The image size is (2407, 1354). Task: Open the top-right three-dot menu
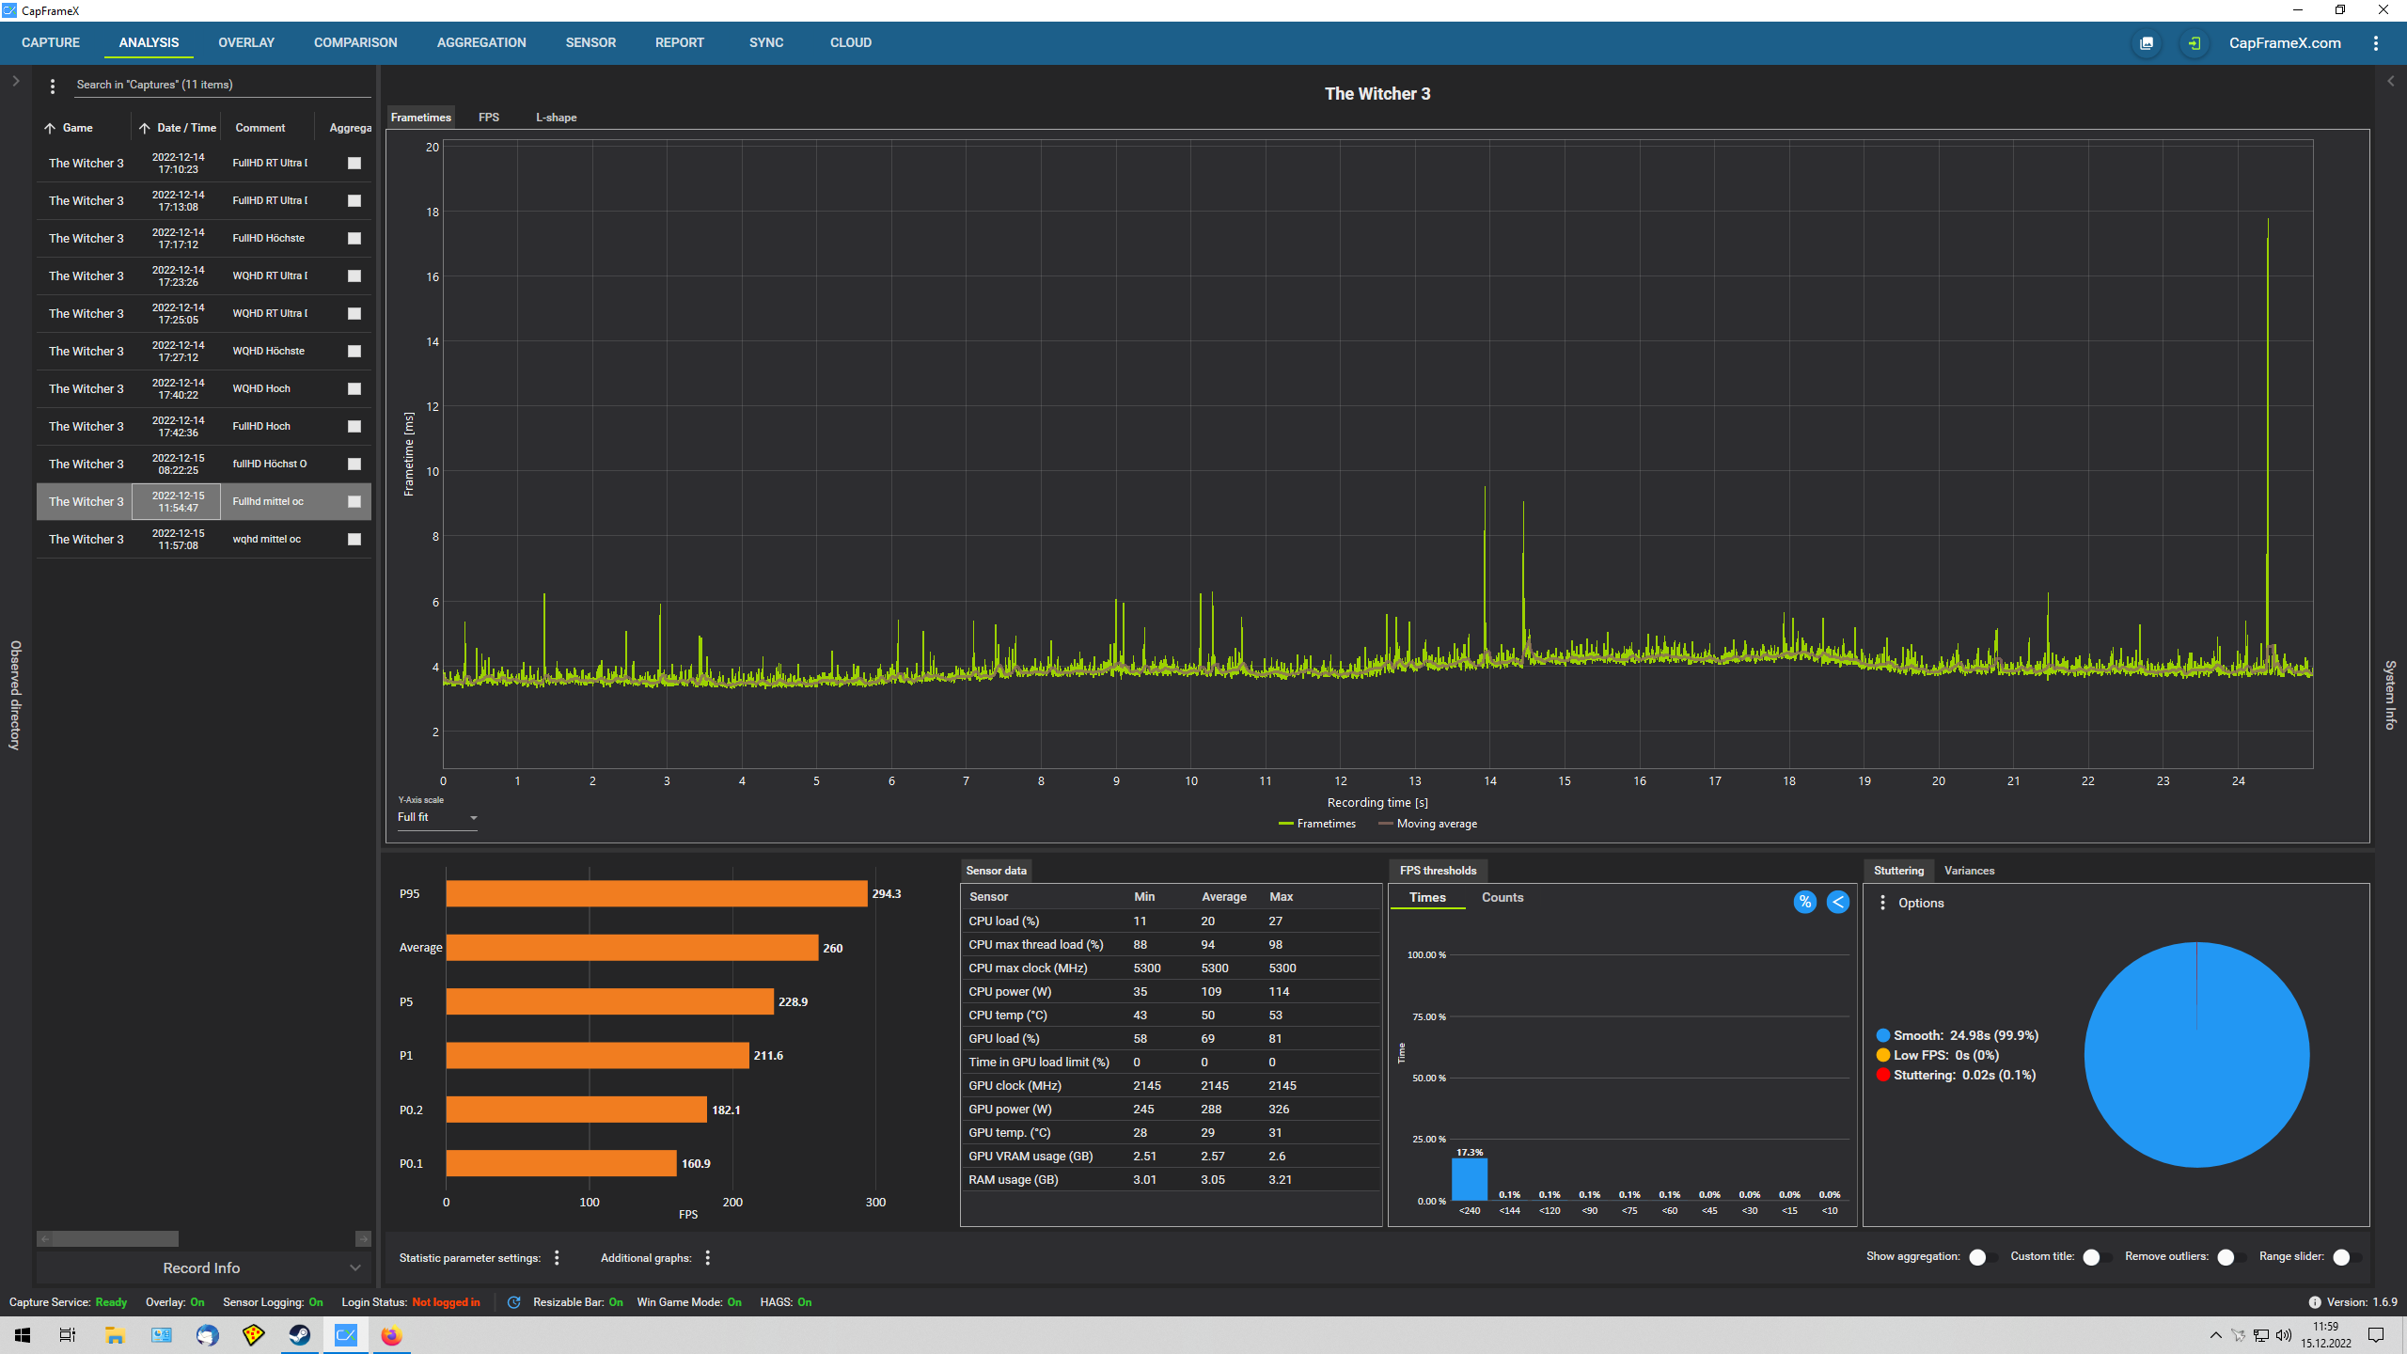coord(2375,43)
